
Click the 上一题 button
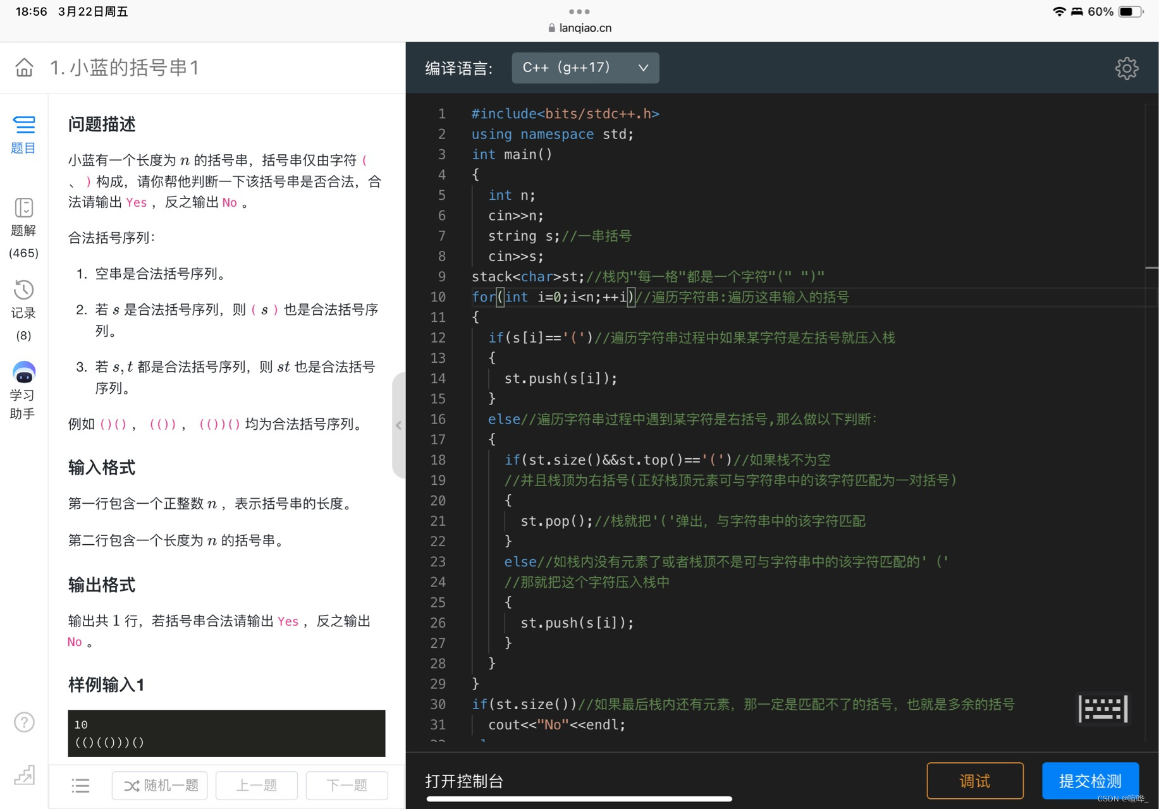[x=256, y=786]
